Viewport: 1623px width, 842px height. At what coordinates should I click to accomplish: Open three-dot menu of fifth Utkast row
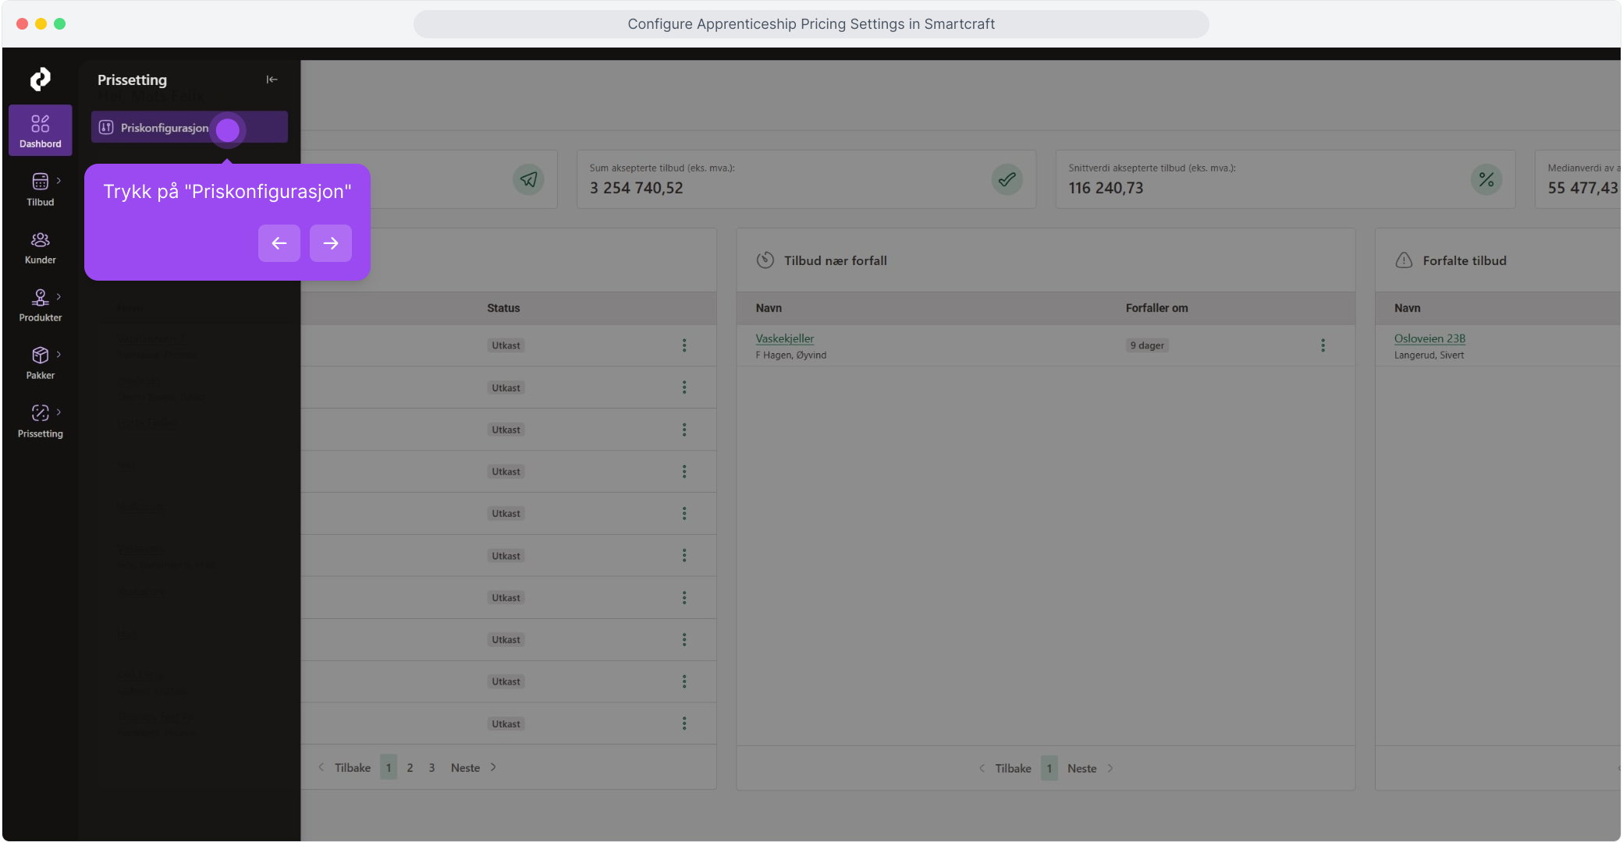pos(684,514)
